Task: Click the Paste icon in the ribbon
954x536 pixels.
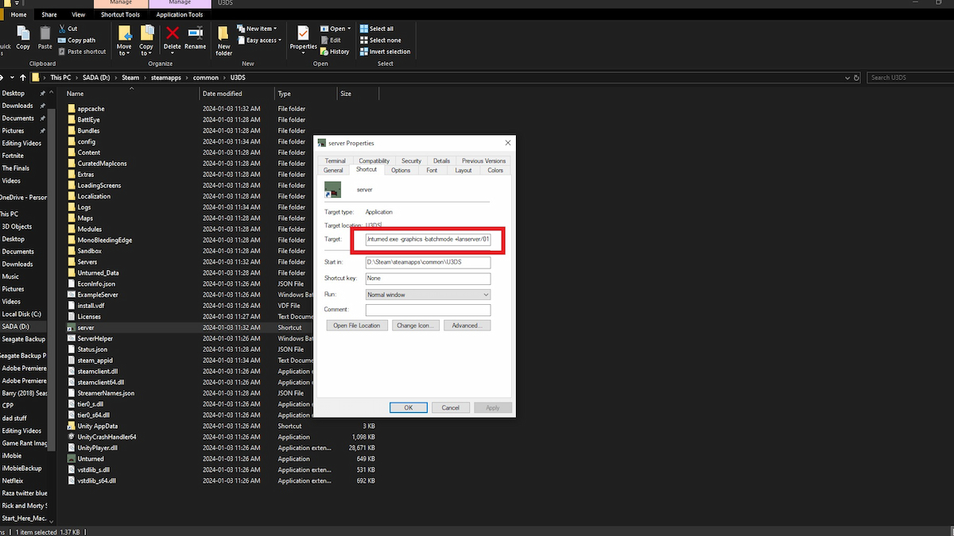Action: point(45,36)
